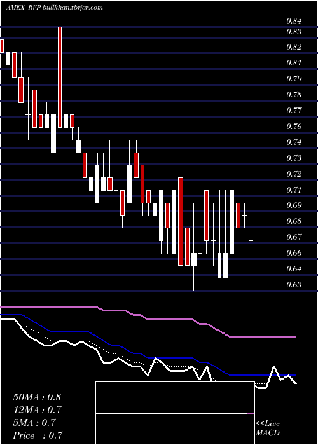318x445 pixels.
Task: Click the 0.84 price axis label
Action: coord(294,21)
